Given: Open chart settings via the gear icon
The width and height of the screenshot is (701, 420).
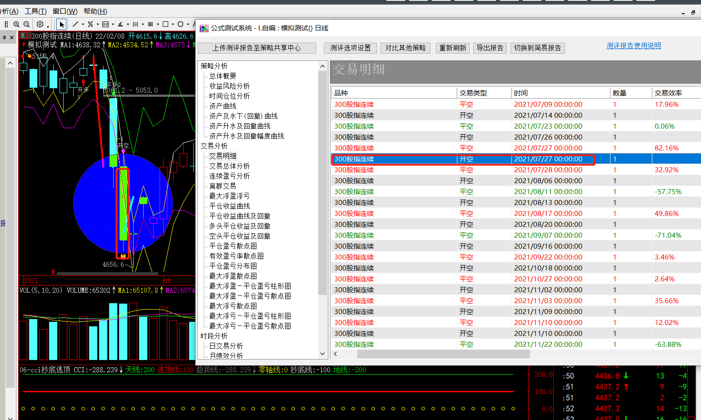Looking at the screenshot, I should click(40, 24).
